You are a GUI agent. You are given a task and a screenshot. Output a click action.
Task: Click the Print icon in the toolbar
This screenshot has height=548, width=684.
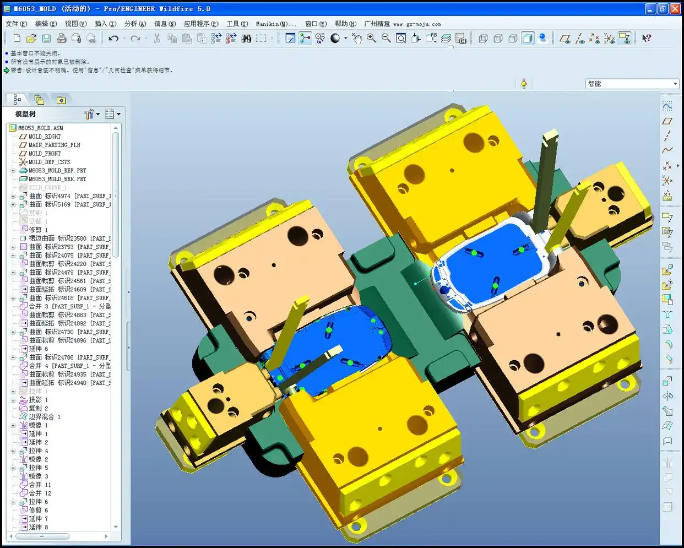pos(61,38)
